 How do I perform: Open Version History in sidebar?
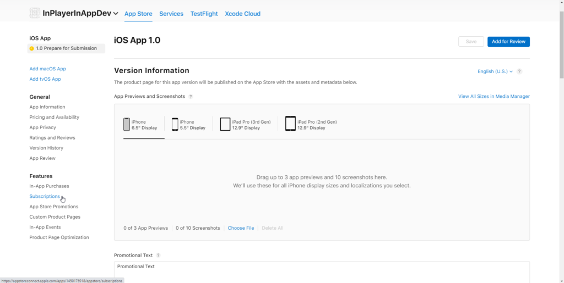point(46,148)
